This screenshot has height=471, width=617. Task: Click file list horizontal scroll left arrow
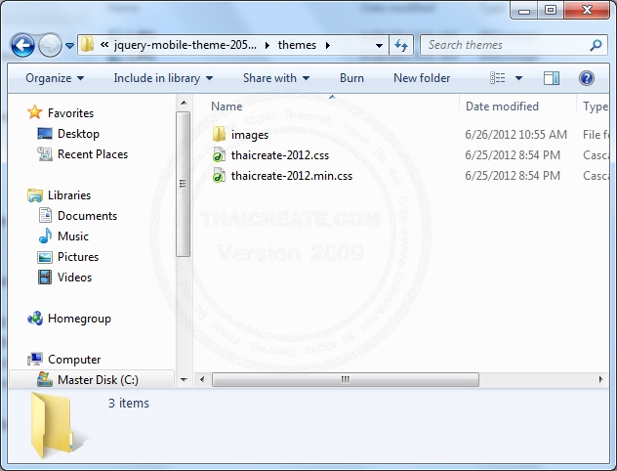pyautogui.click(x=202, y=380)
